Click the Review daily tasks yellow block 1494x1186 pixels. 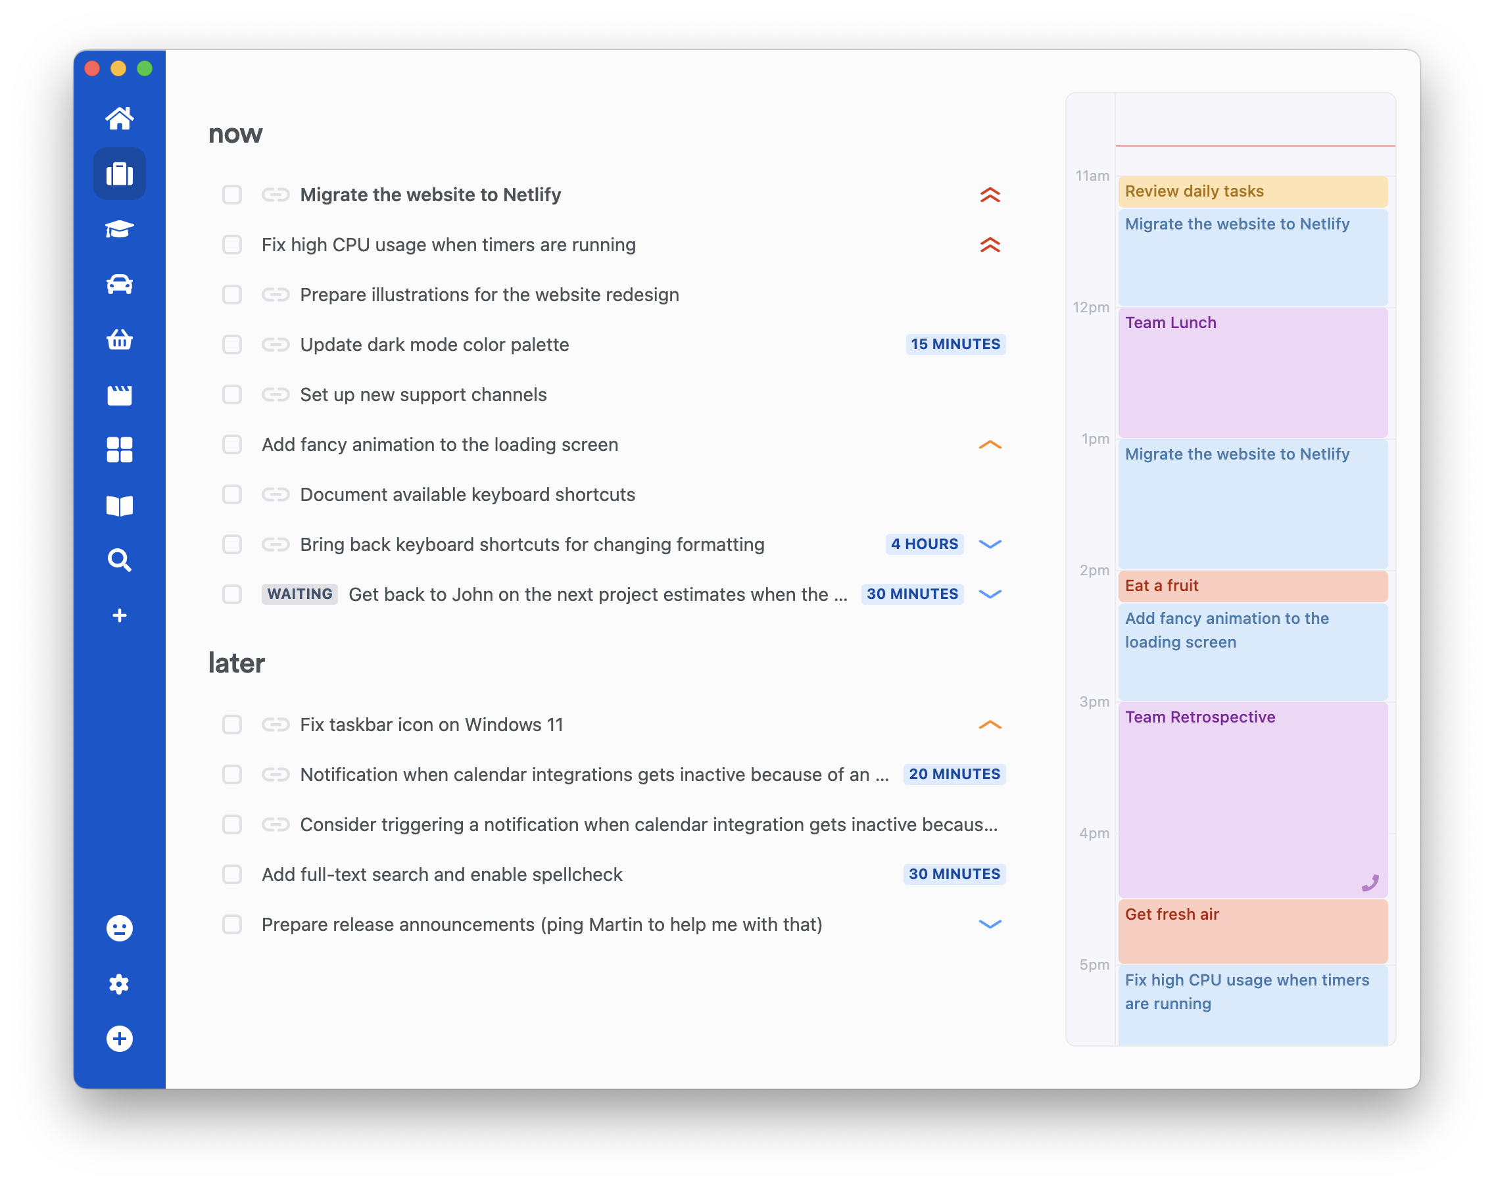(1252, 191)
